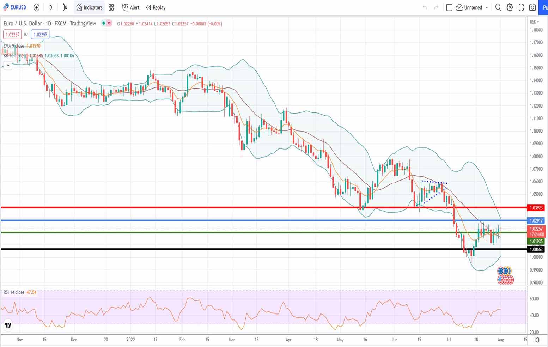Viewport: 548px width, 347px height.
Task: Take a chart snapshot with camera icon
Action: (532, 7)
